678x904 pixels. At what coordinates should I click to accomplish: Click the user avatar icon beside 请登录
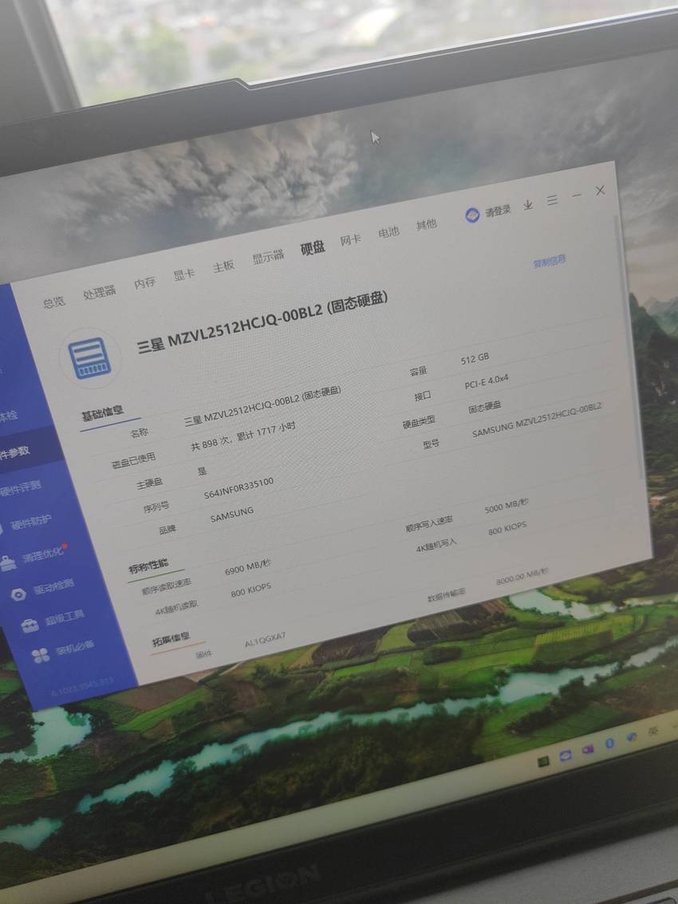pyautogui.click(x=472, y=215)
